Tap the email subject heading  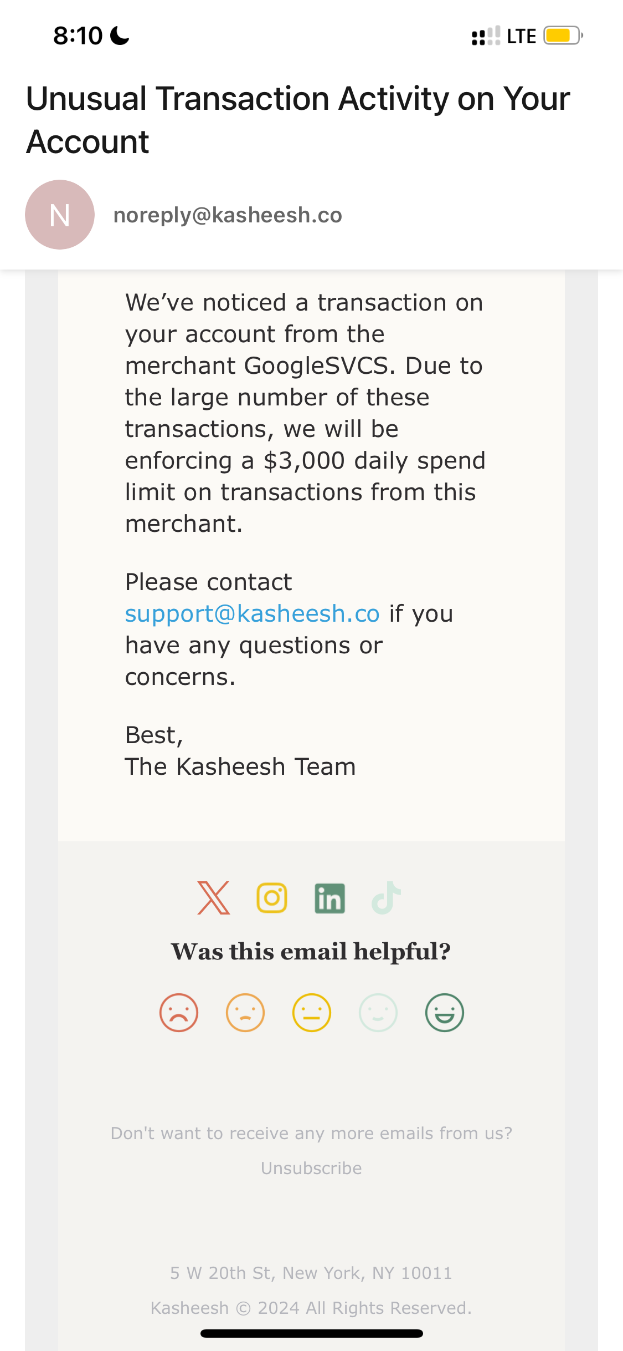298,120
